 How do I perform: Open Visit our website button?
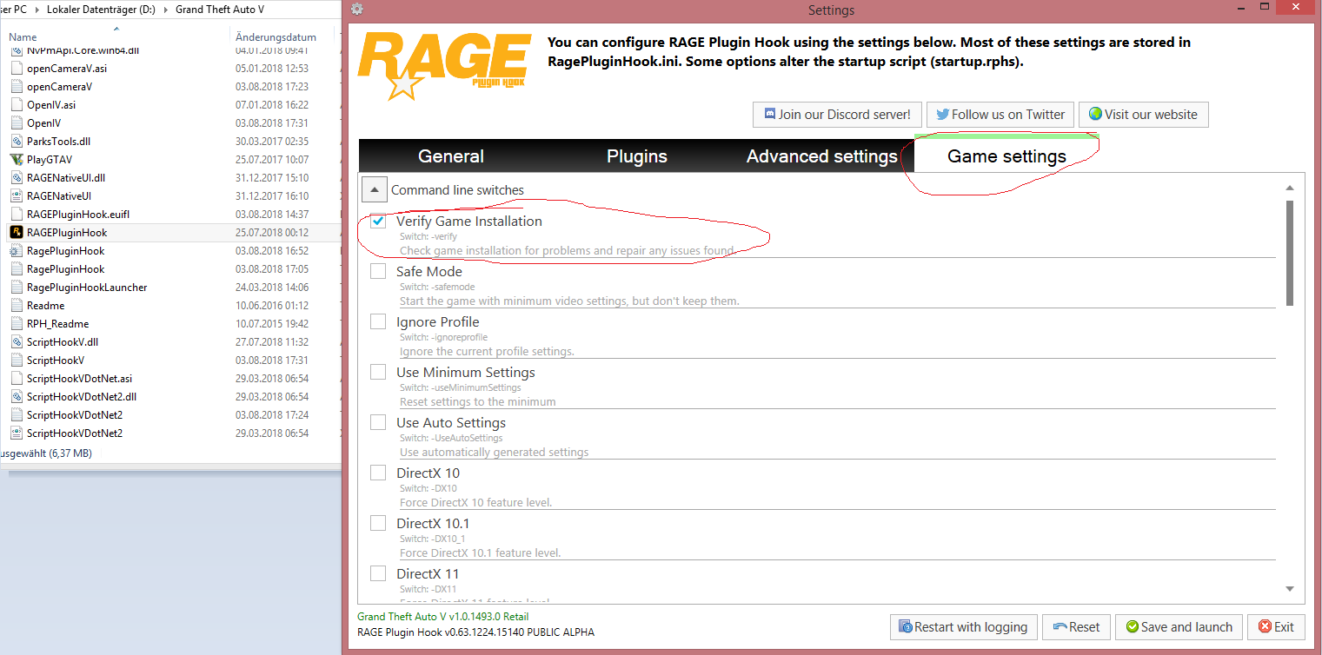click(1143, 115)
